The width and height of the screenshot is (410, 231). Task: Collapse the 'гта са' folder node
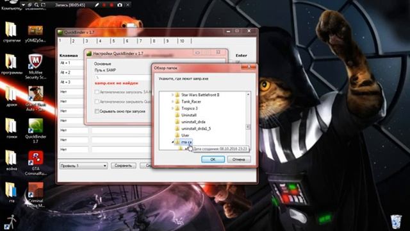click(x=172, y=142)
